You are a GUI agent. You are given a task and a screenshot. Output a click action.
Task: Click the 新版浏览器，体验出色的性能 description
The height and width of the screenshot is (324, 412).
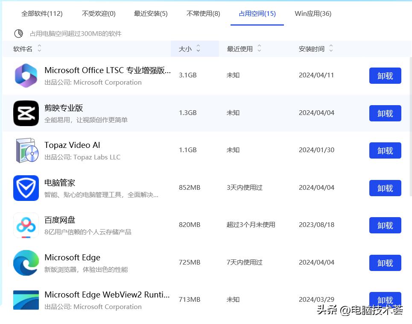click(86, 270)
